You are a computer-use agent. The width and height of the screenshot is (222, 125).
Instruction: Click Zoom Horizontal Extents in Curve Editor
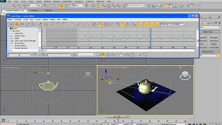127,55
